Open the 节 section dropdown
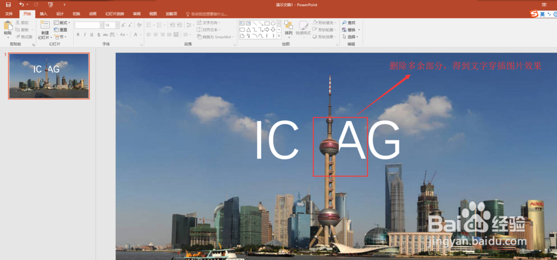This screenshot has width=557, height=260. (x=60, y=37)
